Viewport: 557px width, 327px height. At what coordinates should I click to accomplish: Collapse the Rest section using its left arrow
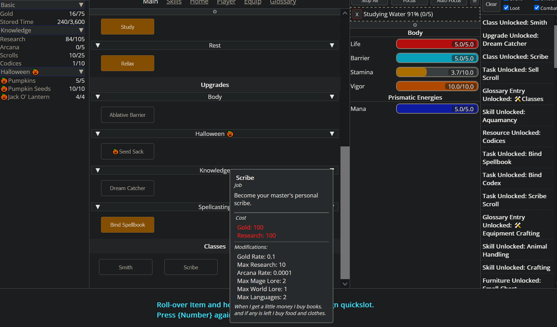[x=98, y=45]
